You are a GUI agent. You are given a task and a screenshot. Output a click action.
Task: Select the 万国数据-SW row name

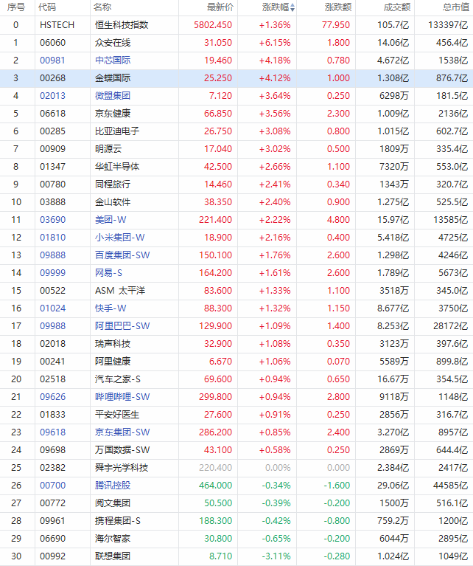click(122, 449)
